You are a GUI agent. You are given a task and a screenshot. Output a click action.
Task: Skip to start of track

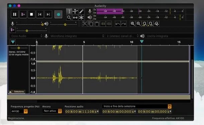(x=40, y=14)
